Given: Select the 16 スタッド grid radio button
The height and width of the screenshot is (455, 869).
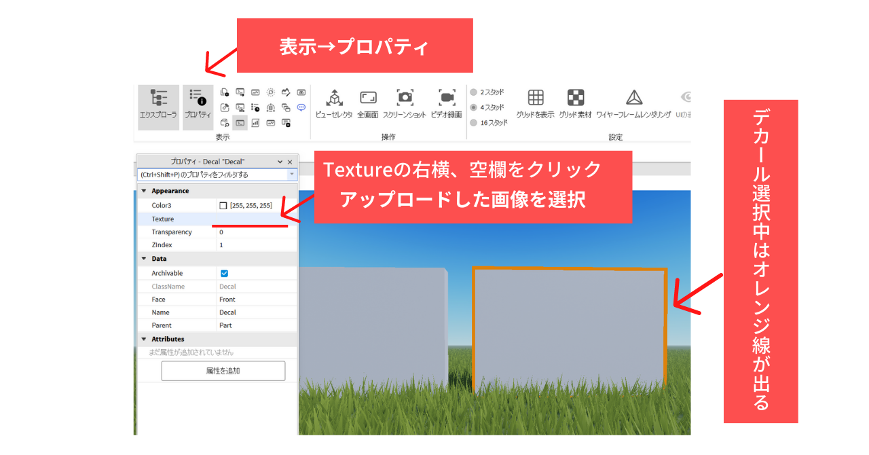Looking at the screenshot, I should pyautogui.click(x=474, y=123).
